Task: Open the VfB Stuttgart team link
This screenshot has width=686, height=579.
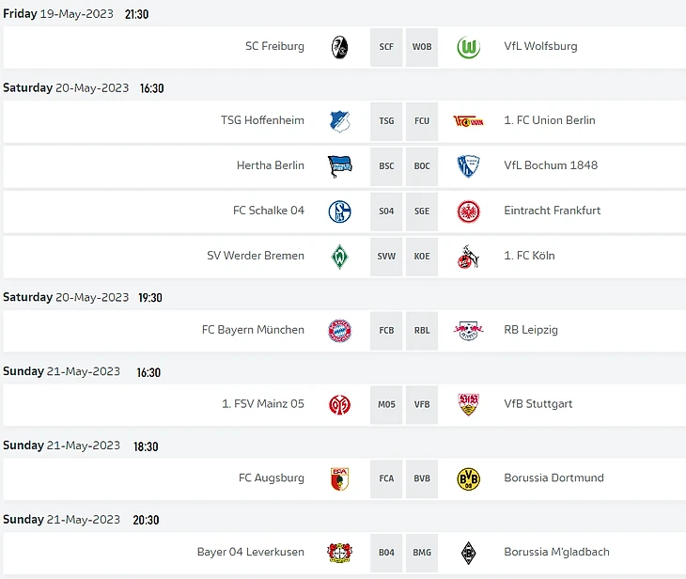Action: (x=538, y=404)
